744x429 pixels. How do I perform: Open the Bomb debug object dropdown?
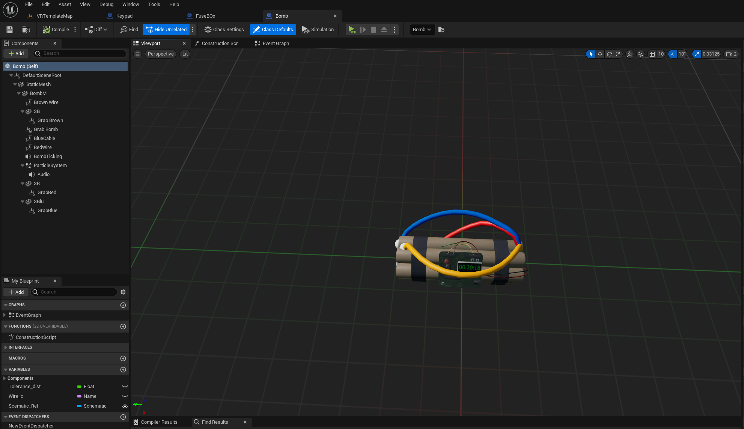coord(422,30)
